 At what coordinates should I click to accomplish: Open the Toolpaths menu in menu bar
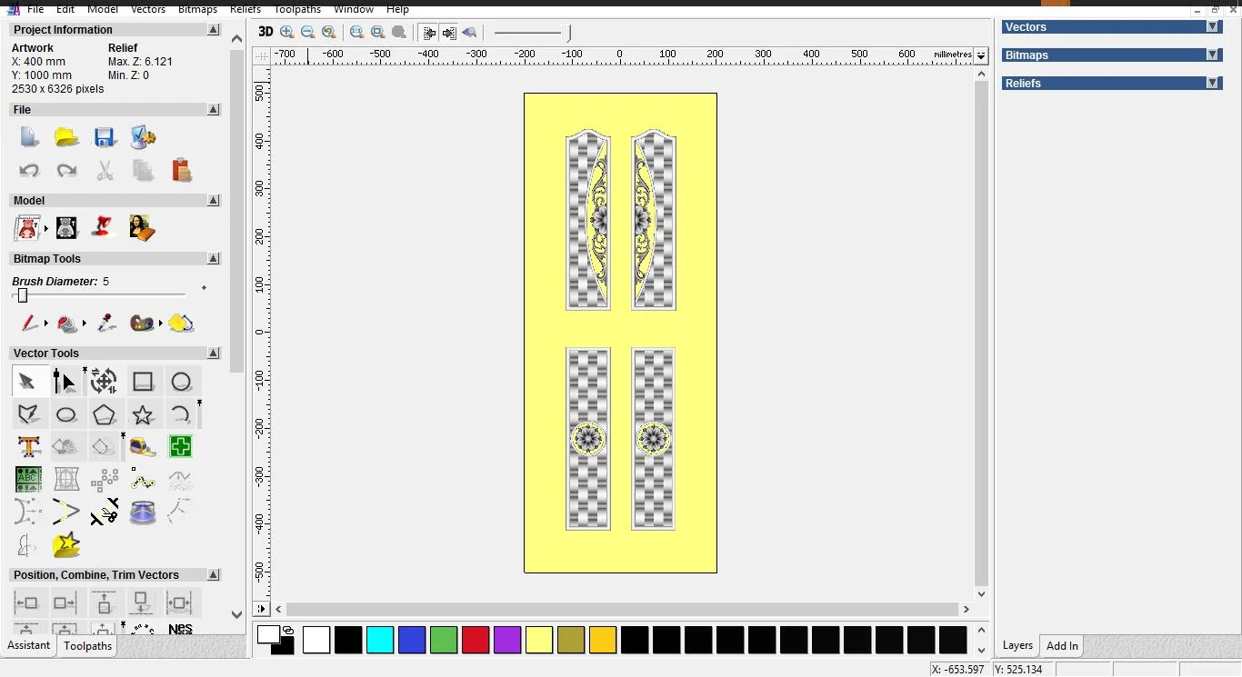point(297,9)
